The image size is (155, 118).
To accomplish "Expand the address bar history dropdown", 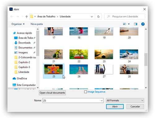I will pos(92,16).
